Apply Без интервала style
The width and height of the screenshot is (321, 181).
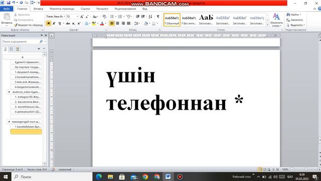(x=189, y=20)
